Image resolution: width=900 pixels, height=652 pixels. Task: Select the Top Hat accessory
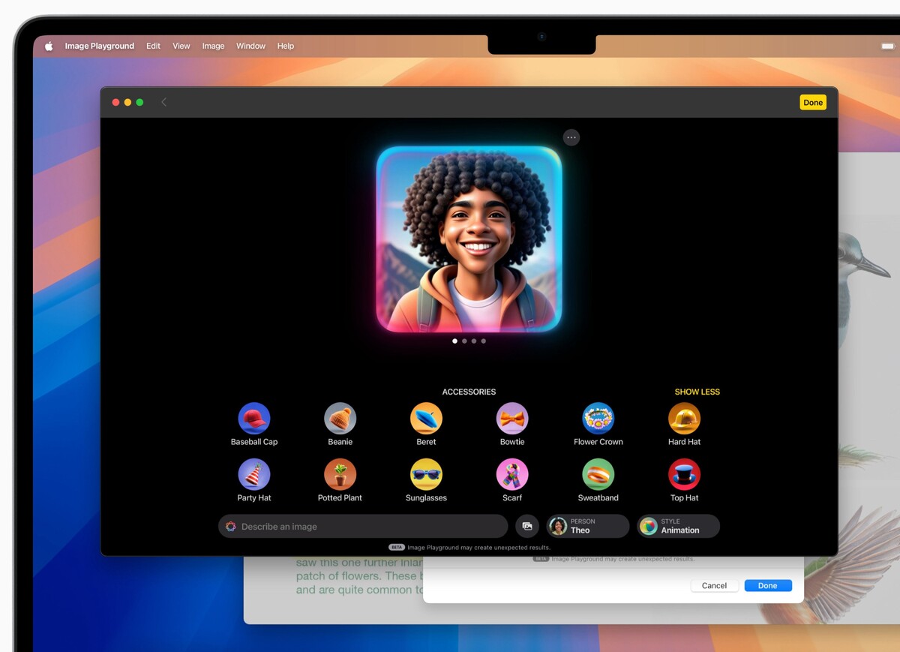(x=684, y=474)
